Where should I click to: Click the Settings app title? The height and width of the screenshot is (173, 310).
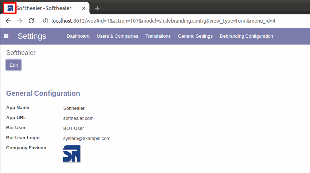click(32, 36)
